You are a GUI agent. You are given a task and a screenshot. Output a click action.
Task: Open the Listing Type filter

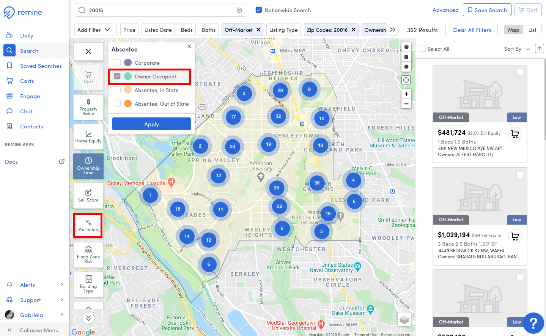tap(283, 30)
